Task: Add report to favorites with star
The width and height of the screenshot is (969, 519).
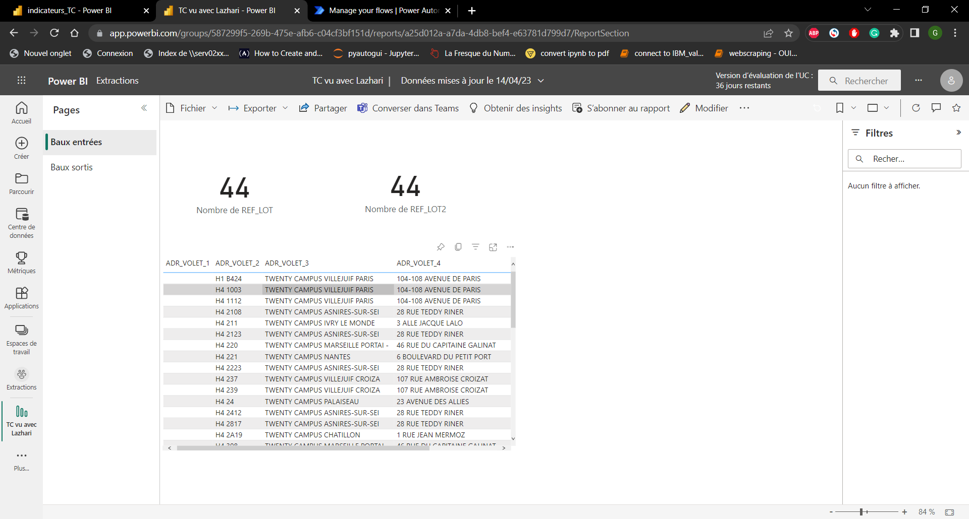Action: point(956,108)
